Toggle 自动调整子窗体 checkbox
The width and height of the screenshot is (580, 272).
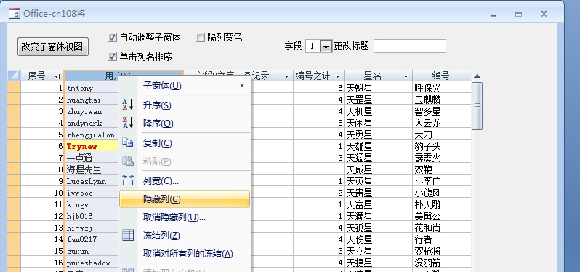tap(112, 37)
